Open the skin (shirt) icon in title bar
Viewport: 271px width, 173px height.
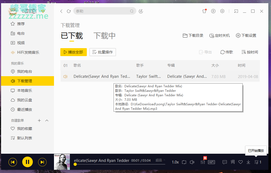click(x=204, y=11)
